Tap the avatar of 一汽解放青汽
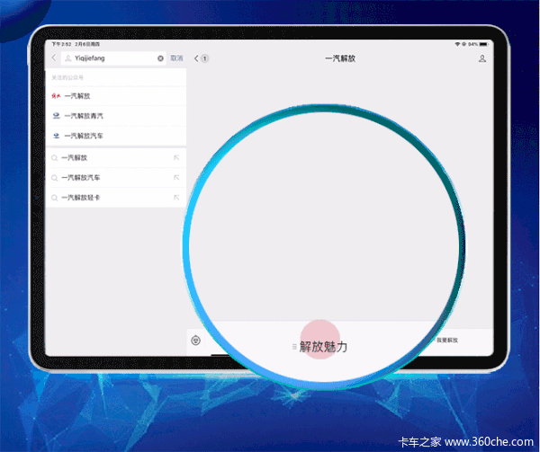The height and width of the screenshot is (452, 540). coord(56,116)
